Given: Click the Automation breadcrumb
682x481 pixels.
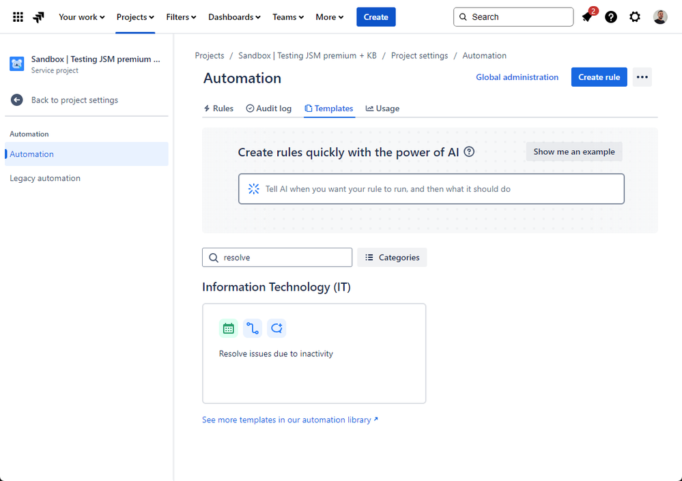Looking at the screenshot, I should [x=484, y=56].
